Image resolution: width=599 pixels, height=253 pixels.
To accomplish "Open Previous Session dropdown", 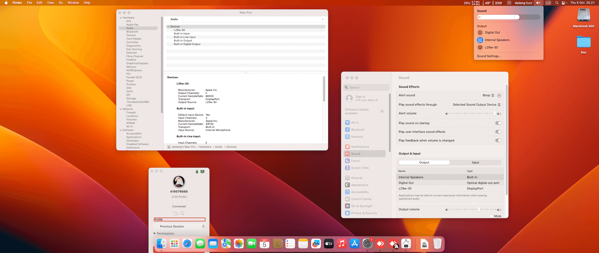I will coord(179,226).
